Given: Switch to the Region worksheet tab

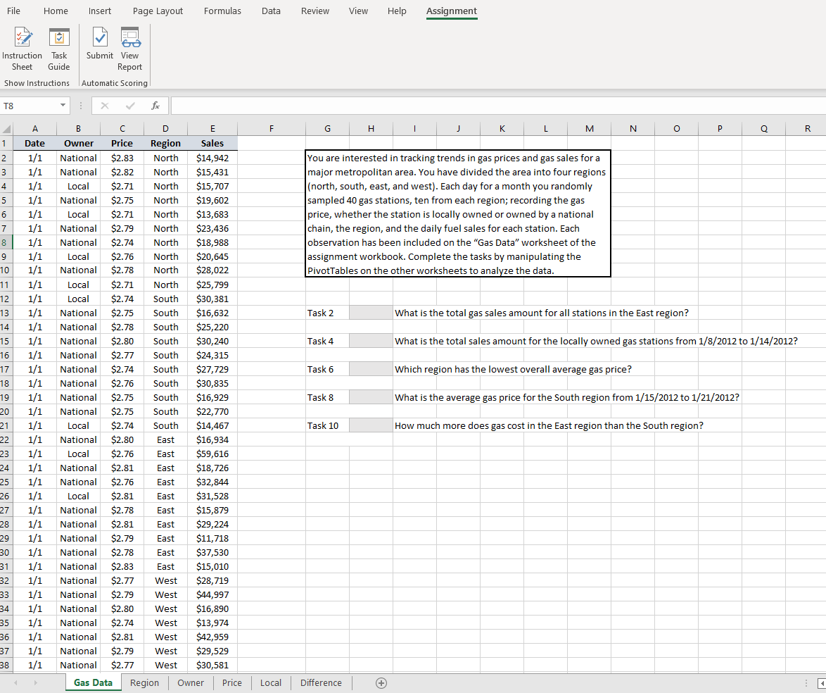Looking at the screenshot, I should [144, 682].
